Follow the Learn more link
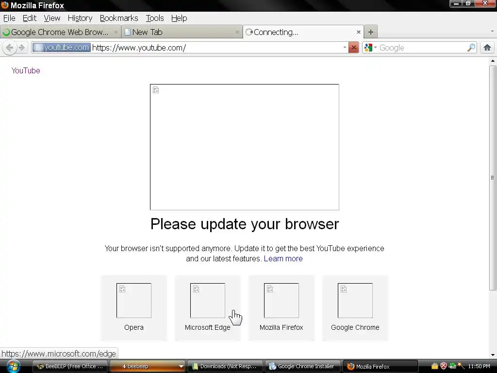Image resolution: width=497 pixels, height=373 pixels. (x=283, y=258)
